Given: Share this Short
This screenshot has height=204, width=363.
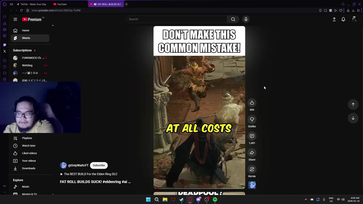Looking at the screenshot, I should (x=252, y=153).
